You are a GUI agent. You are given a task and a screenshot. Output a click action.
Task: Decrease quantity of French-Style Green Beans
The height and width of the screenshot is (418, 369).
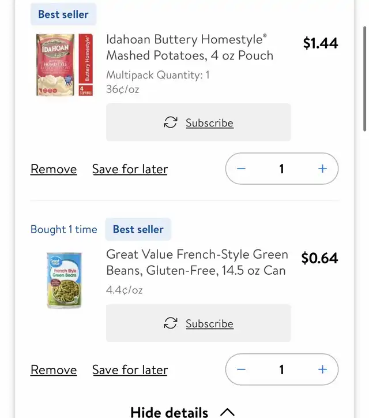click(x=241, y=370)
